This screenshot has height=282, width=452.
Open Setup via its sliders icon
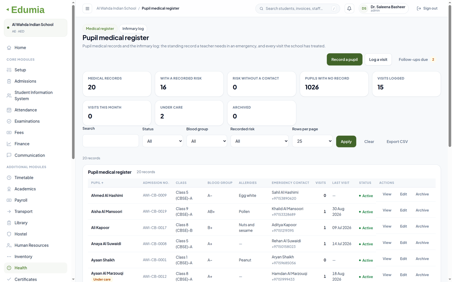tap(9, 70)
